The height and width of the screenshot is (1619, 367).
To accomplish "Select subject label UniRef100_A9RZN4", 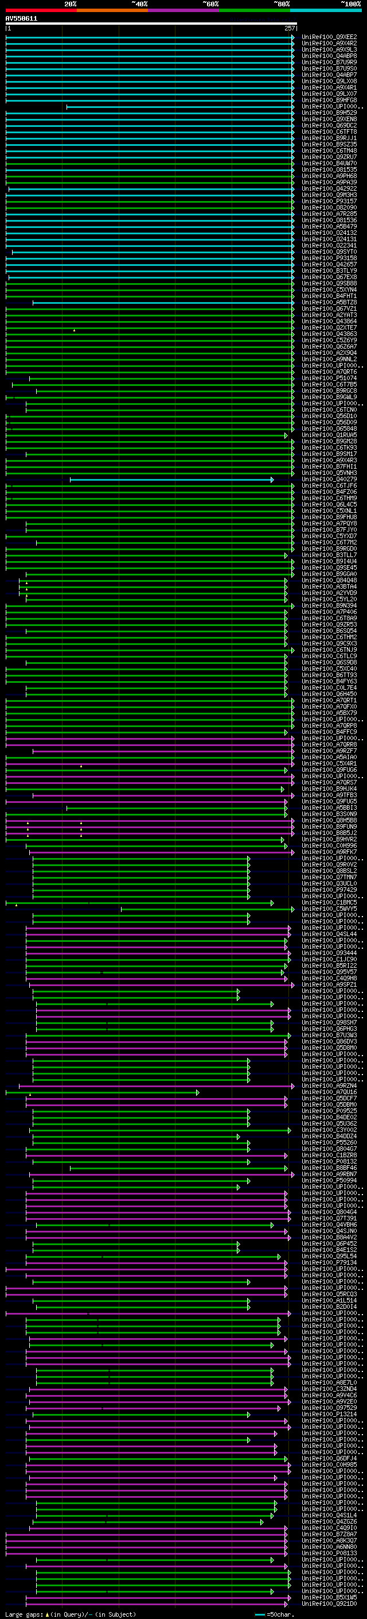I will tap(329, 1085).
